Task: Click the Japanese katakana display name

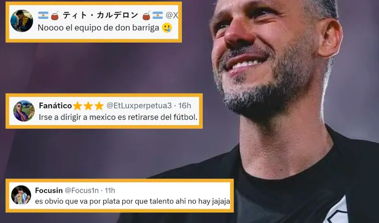Action: (101, 15)
